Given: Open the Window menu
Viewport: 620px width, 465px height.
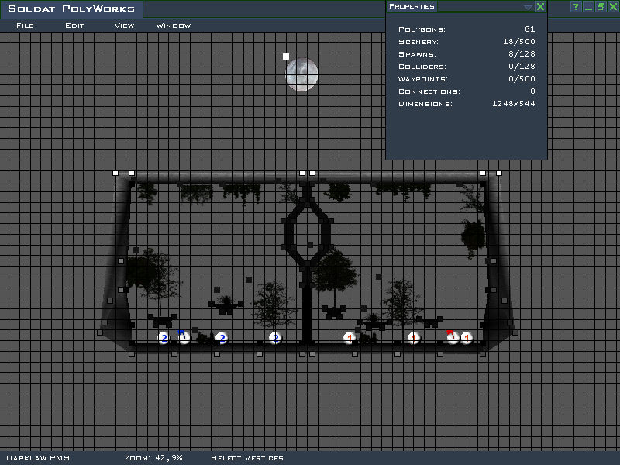Looking at the screenshot, I should (174, 26).
